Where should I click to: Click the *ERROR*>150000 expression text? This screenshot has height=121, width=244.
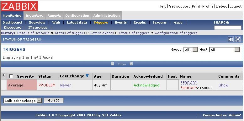click(196, 88)
